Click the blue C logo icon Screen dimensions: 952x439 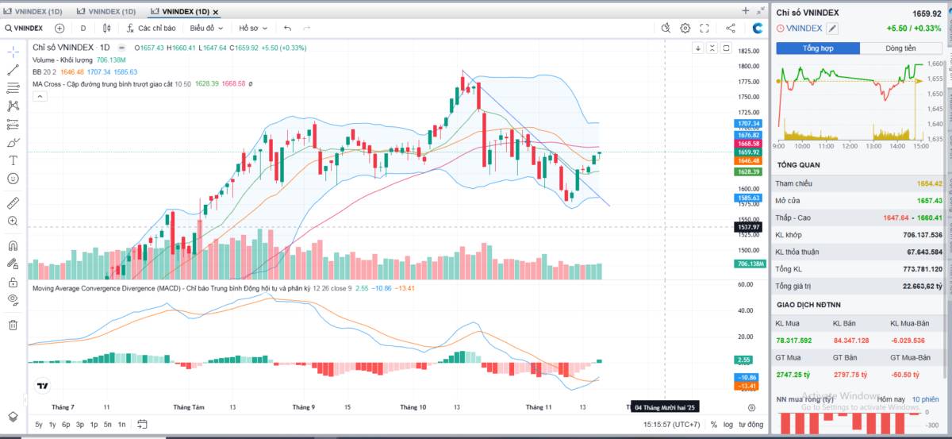(x=758, y=28)
